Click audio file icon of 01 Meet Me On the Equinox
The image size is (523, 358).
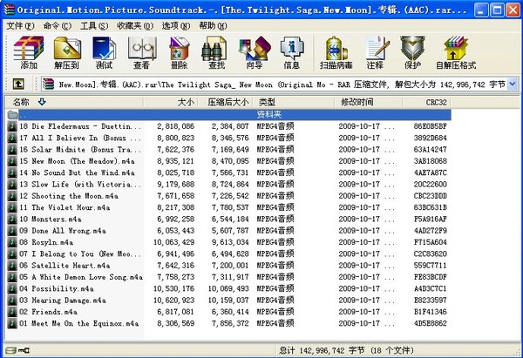click(x=12, y=323)
